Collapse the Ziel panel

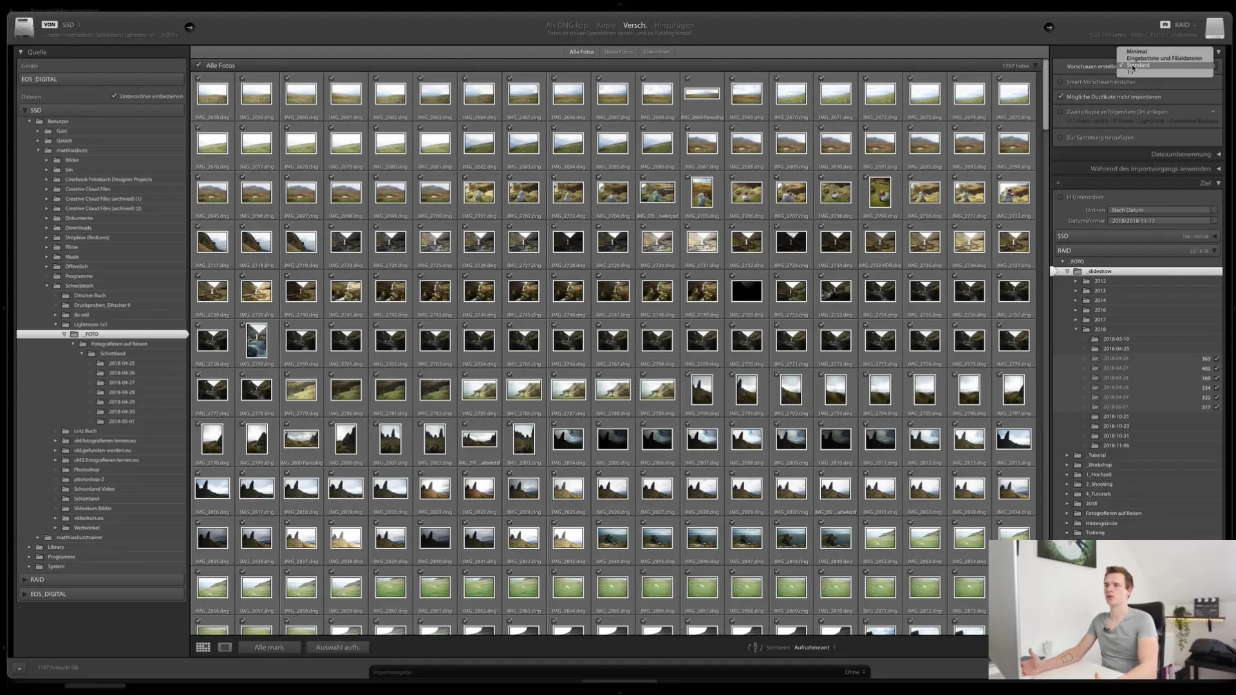1219,183
